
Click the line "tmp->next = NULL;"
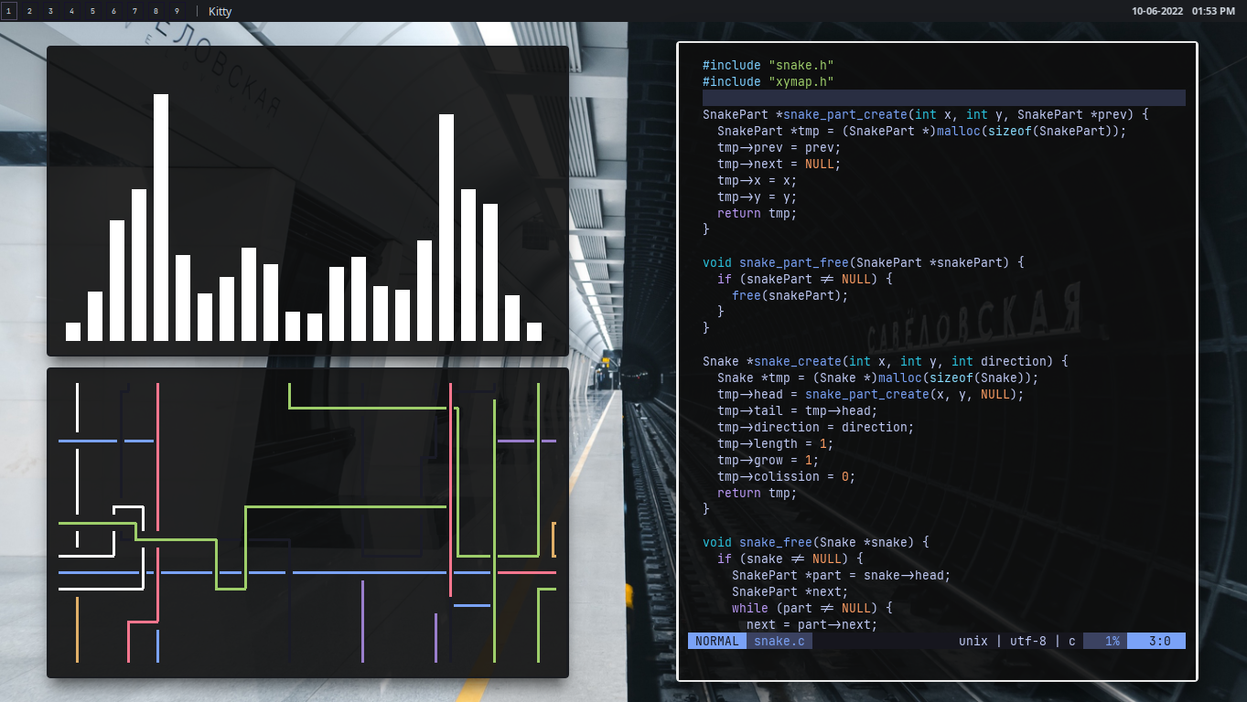pyautogui.click(x=779, y=164)
